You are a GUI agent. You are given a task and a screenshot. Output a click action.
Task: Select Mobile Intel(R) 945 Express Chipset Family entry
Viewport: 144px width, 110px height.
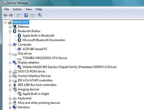point(69,67)
